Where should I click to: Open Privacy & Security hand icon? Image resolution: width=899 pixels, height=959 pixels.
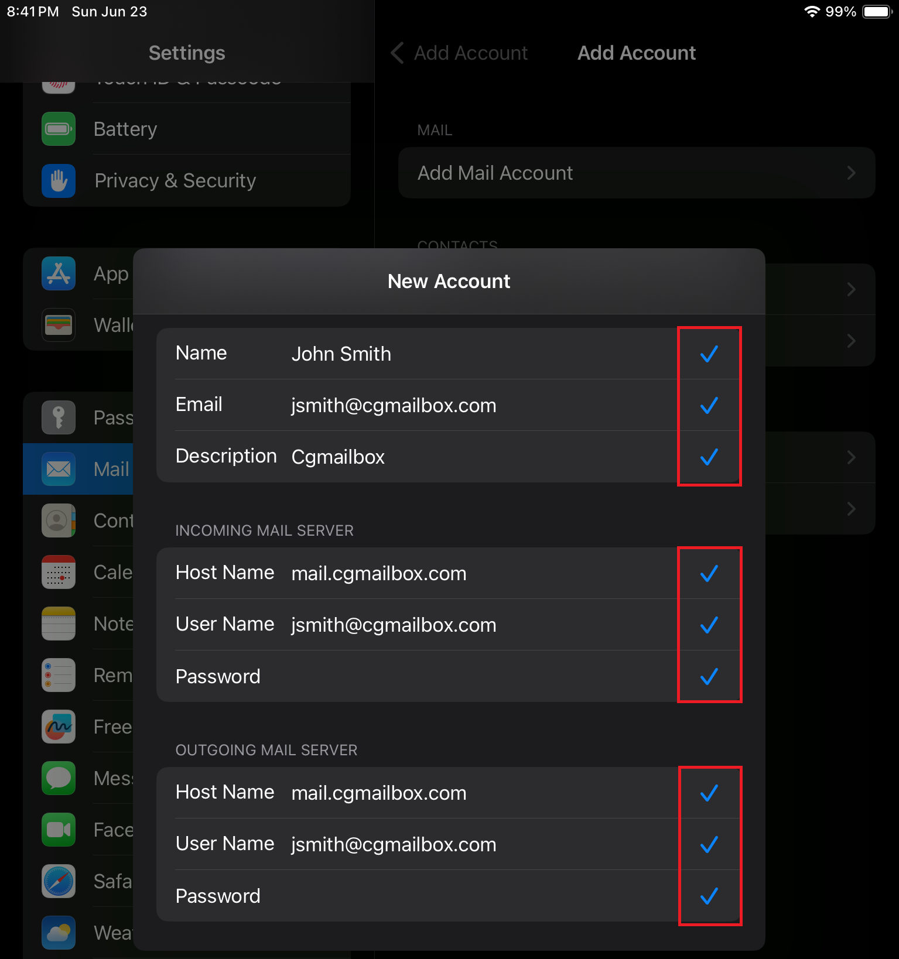point(59,180)
